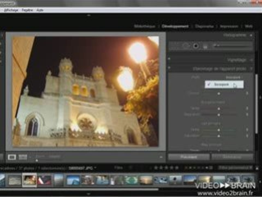
Task: Open the toolbar content dropdown triangle
Action: click(161, 157)
